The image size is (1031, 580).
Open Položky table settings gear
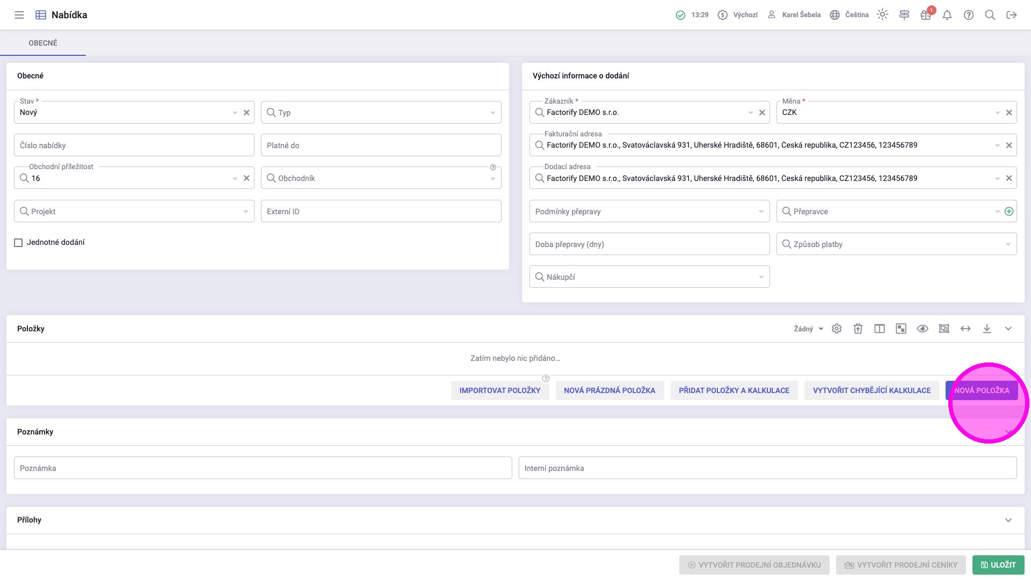click(x=837, y=329)
